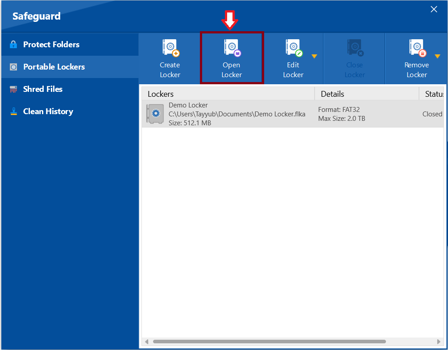Click the greyed Close Locker icon
Image resolution: width=448 pixels, height=350 pixels.
pyautogui.click(x=356, y=48)
